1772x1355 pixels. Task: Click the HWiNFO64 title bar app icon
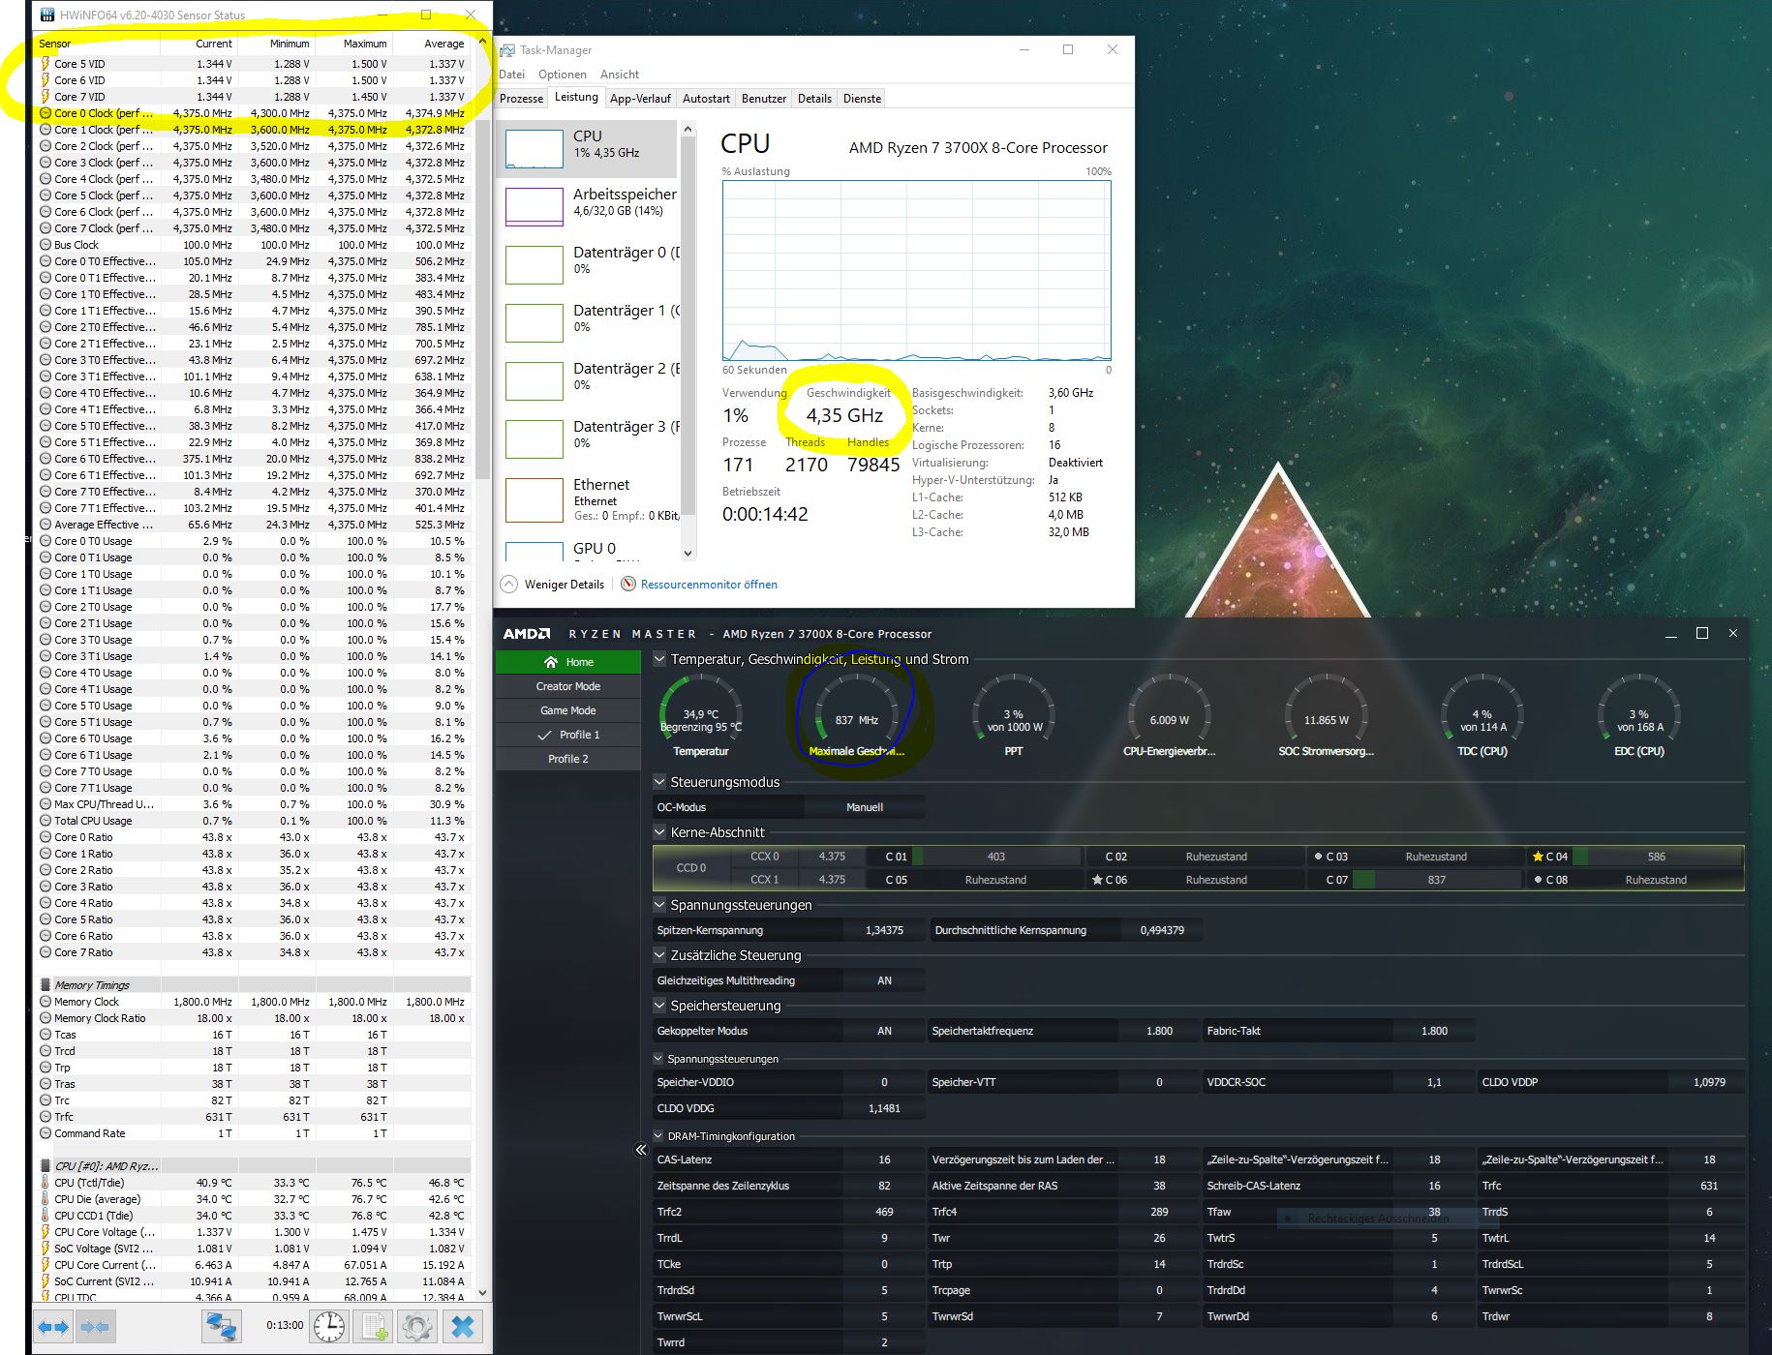coord(46,15)
